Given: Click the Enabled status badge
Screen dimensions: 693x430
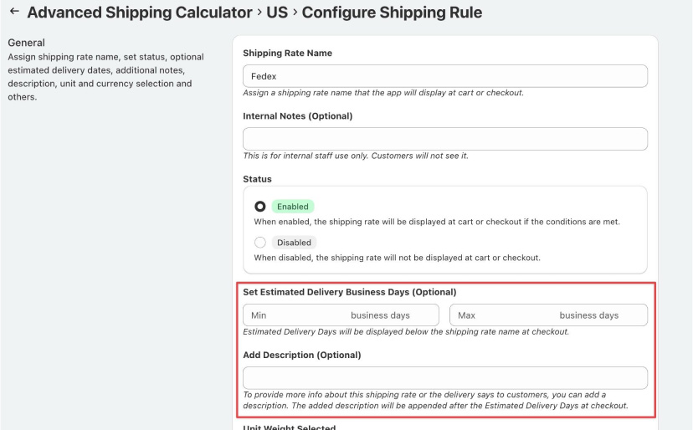Looking at the screenshot, I should pos(293,207).
